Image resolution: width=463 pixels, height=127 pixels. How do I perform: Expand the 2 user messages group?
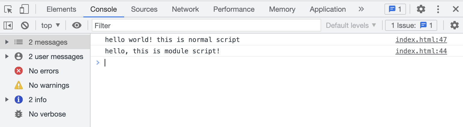45,57
